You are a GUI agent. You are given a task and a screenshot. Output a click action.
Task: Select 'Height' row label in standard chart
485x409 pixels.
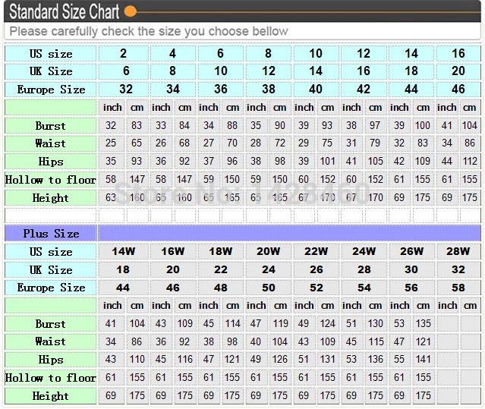point(50,198)
